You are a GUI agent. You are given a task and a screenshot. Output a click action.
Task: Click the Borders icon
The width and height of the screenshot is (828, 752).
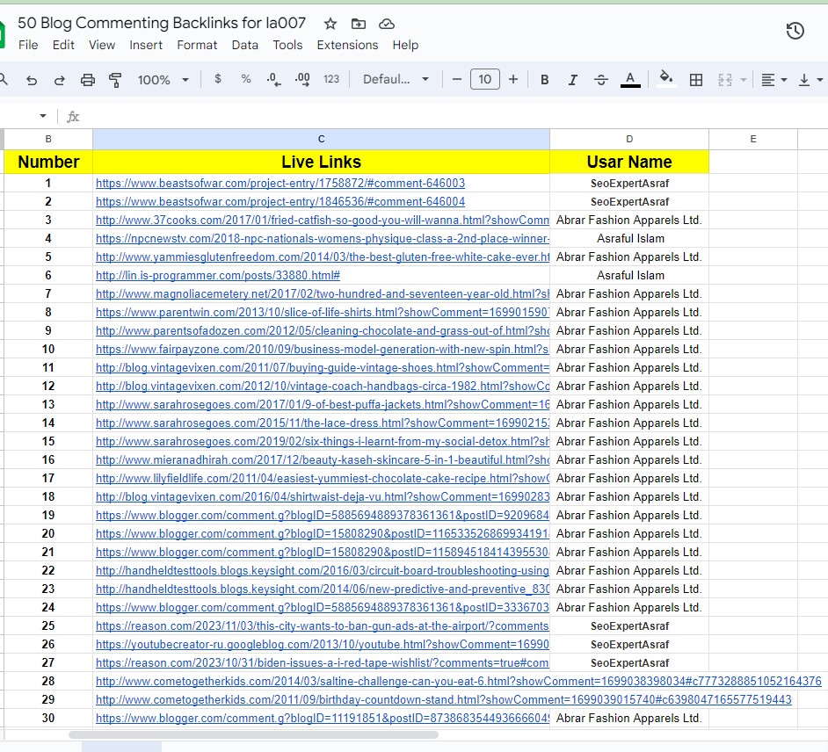696,80
